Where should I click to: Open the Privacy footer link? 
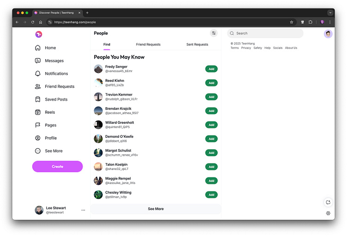246,48
